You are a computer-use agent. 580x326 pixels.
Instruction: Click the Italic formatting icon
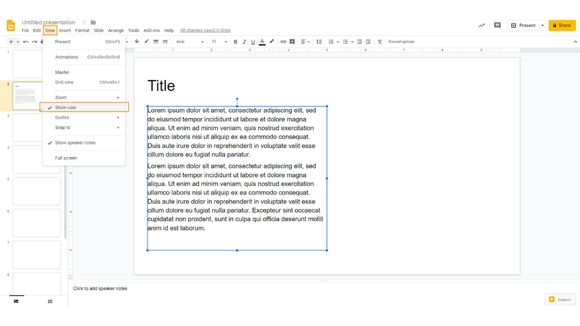[244, 41]
